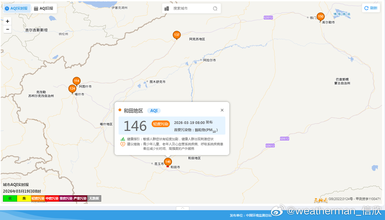Toggle the 轻度污染 legend filter
The image size is (385, 220).
[x=38, y=198]
